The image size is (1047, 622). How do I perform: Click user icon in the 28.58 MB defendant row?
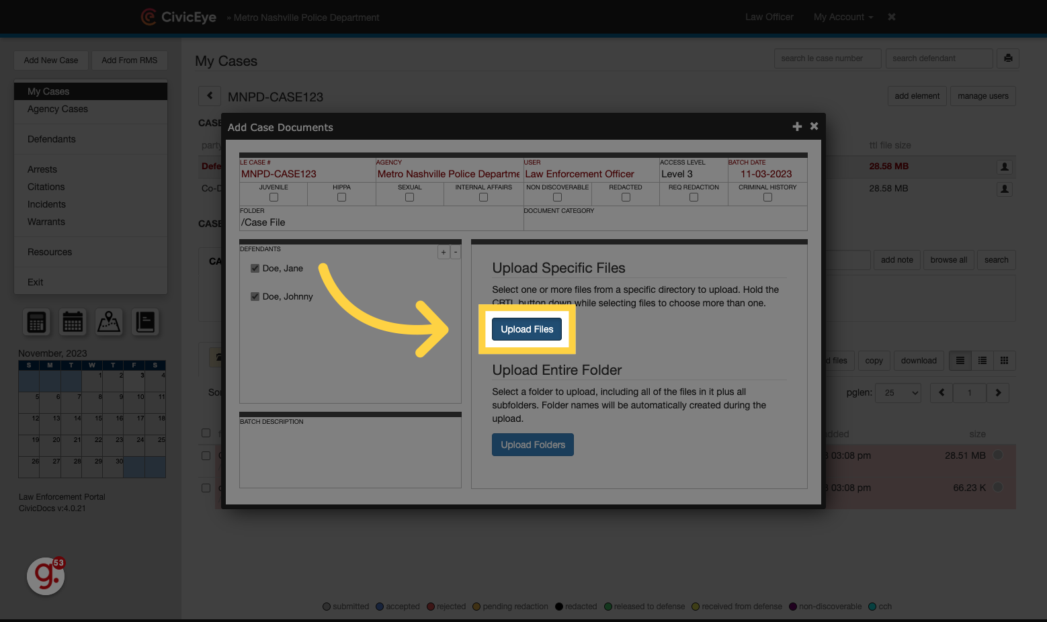click(x=1005, y=167)
